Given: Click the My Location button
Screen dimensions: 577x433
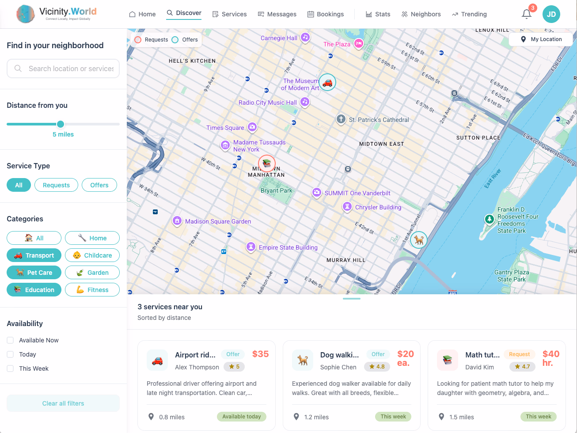Looking at the screenshot, I should coord(541,39).
